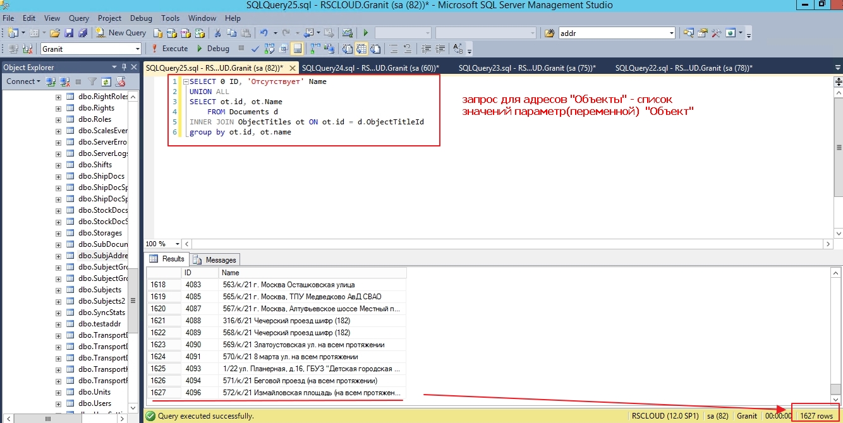Pin the Object Explorer panel
This screenshot has width=843, height=423.
click(124, 67)
